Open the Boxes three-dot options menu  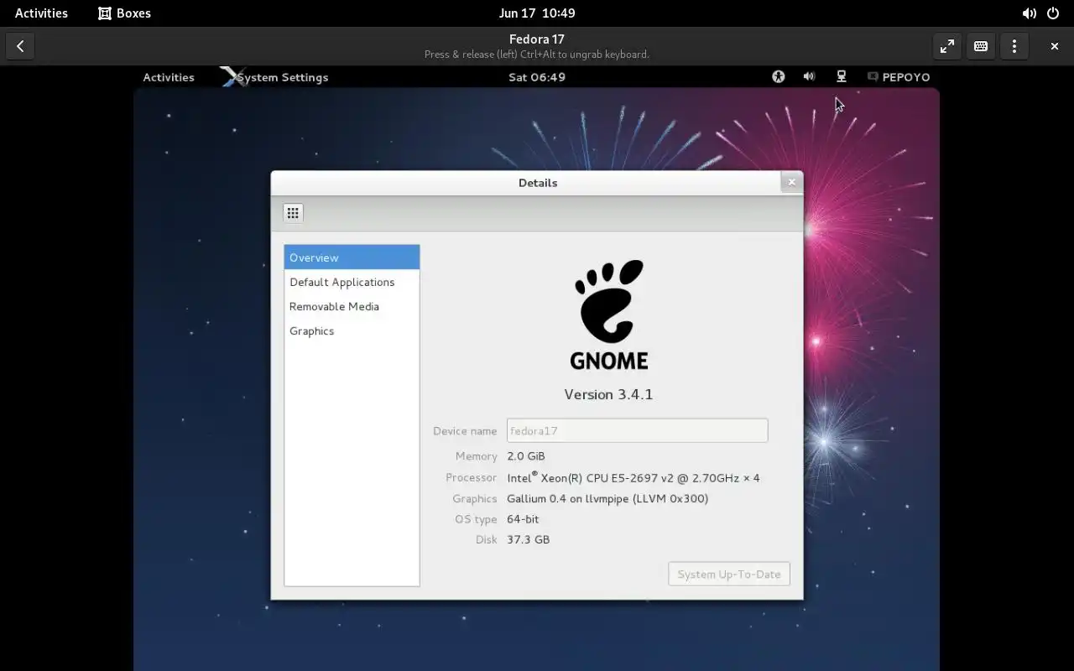coord(1014,46)
